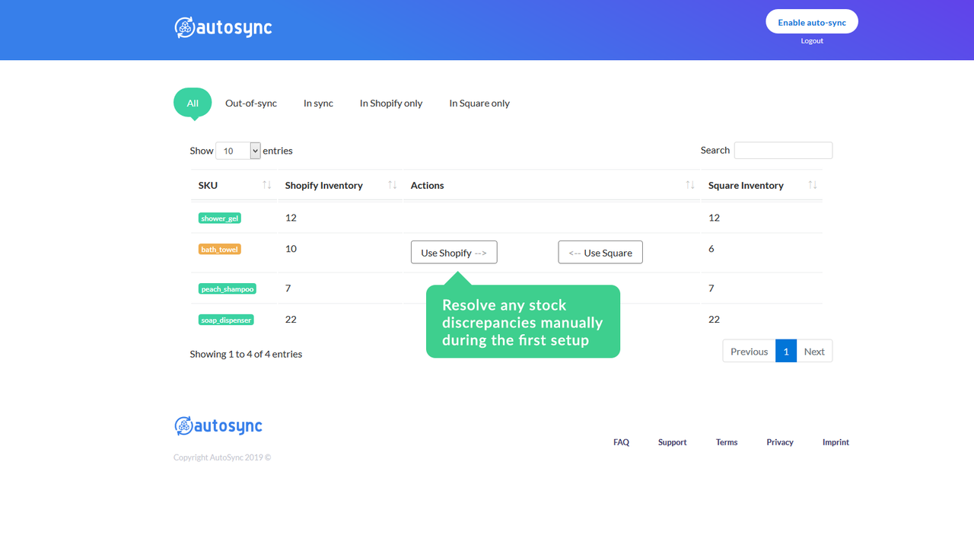
Task: Click the AutoSync logo in the header
Action: point(222,27)
